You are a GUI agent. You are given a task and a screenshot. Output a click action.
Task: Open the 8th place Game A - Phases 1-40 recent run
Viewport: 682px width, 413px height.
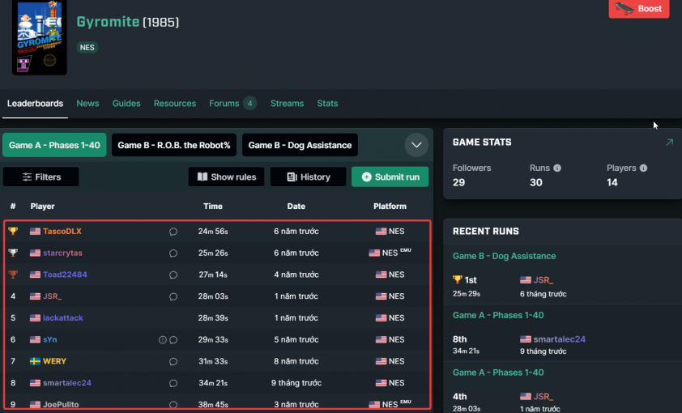click(498, 315)
